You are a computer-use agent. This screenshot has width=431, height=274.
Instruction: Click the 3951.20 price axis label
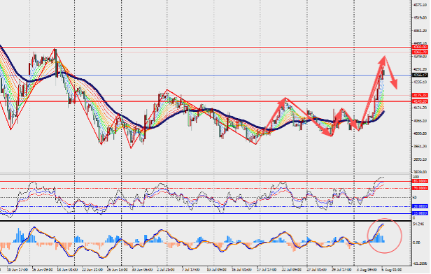421,146
